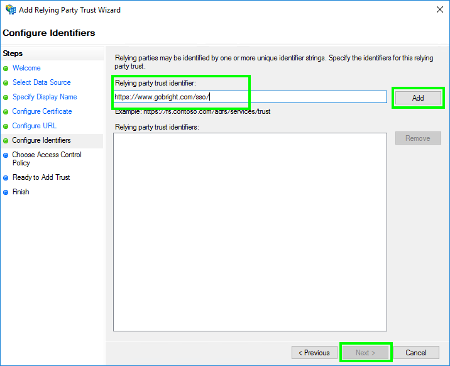Click the wizard icon in the title bar
This screenshot has width=450, height=366.
click(11, 10)
